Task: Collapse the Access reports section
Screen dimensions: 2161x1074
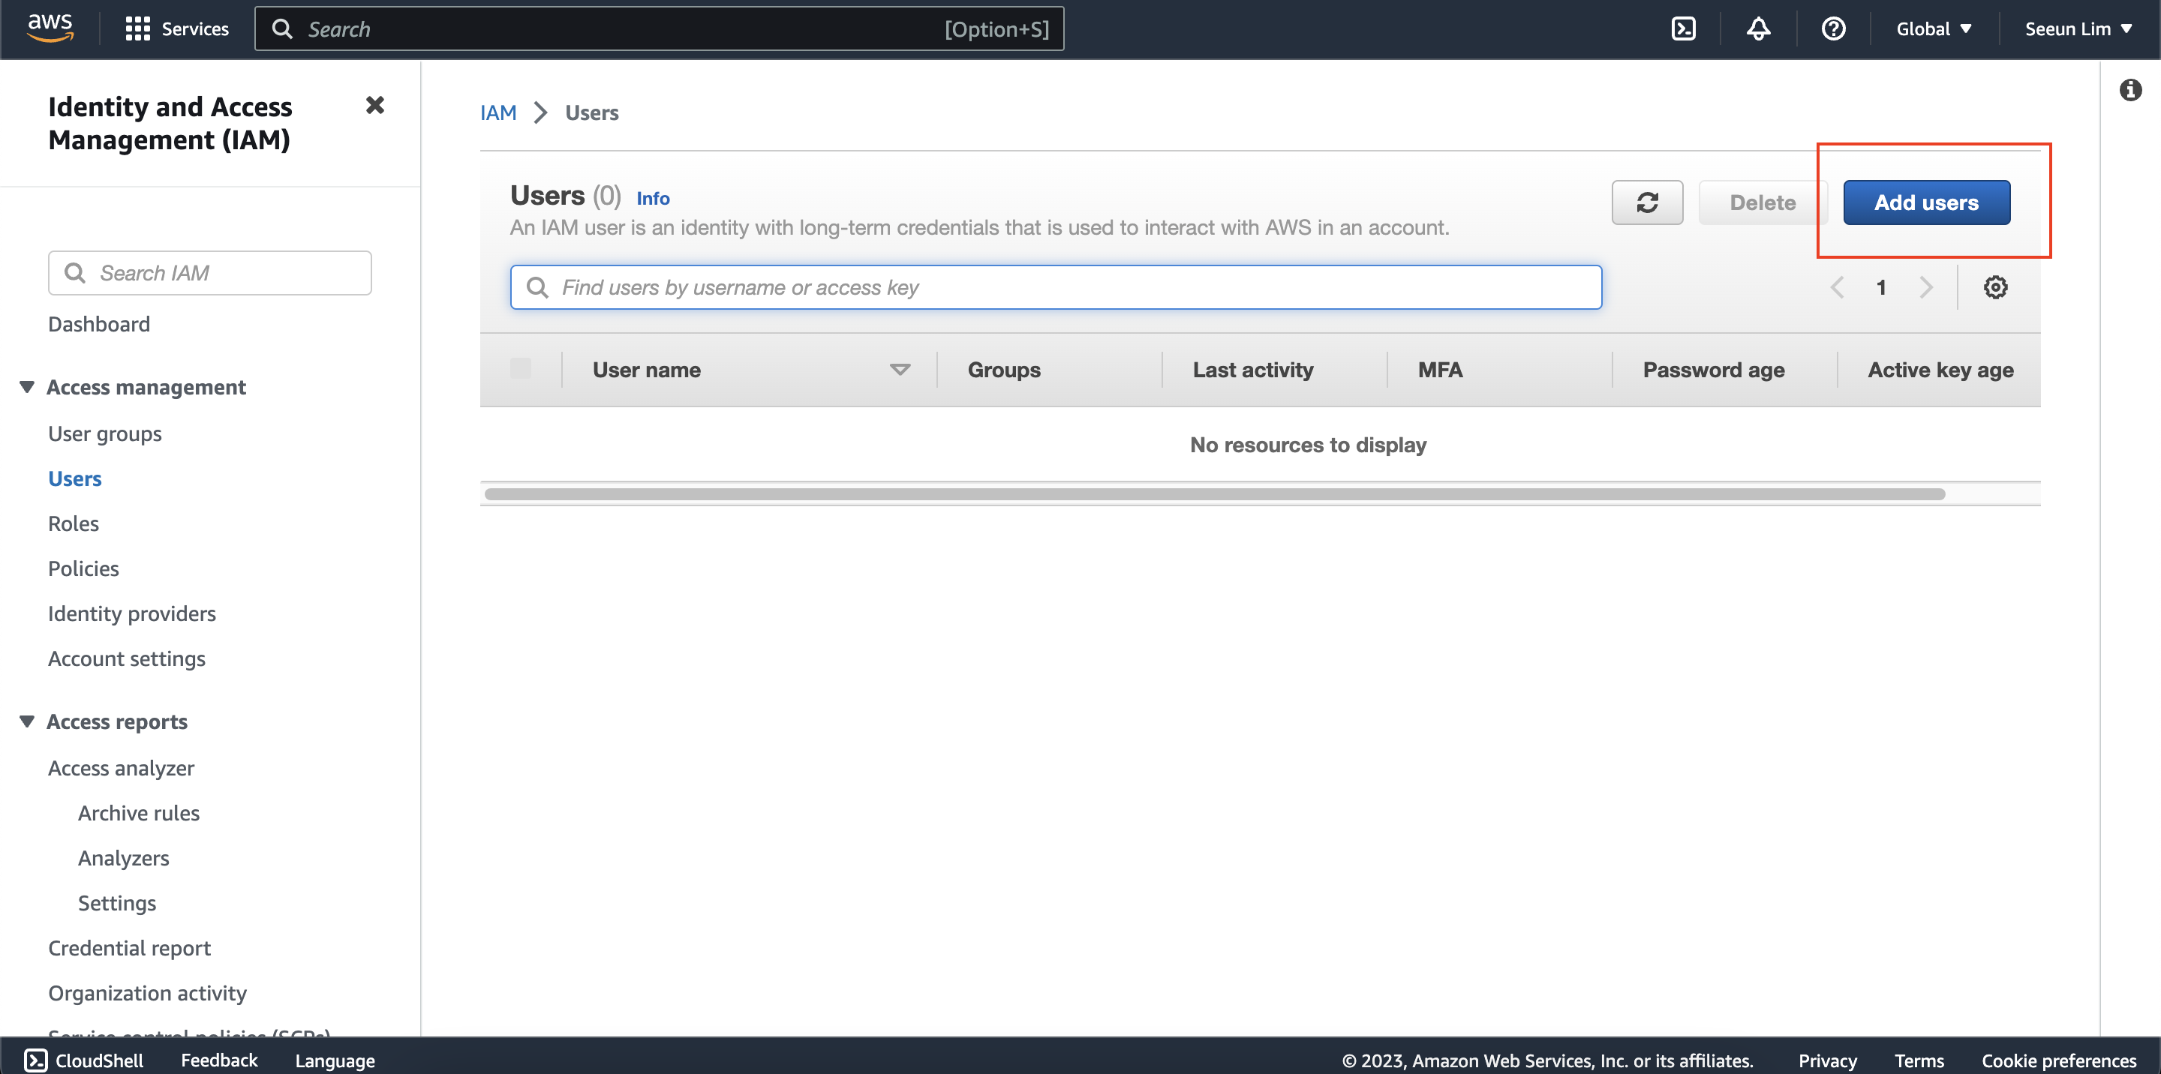Action: (x=27, y=721)
